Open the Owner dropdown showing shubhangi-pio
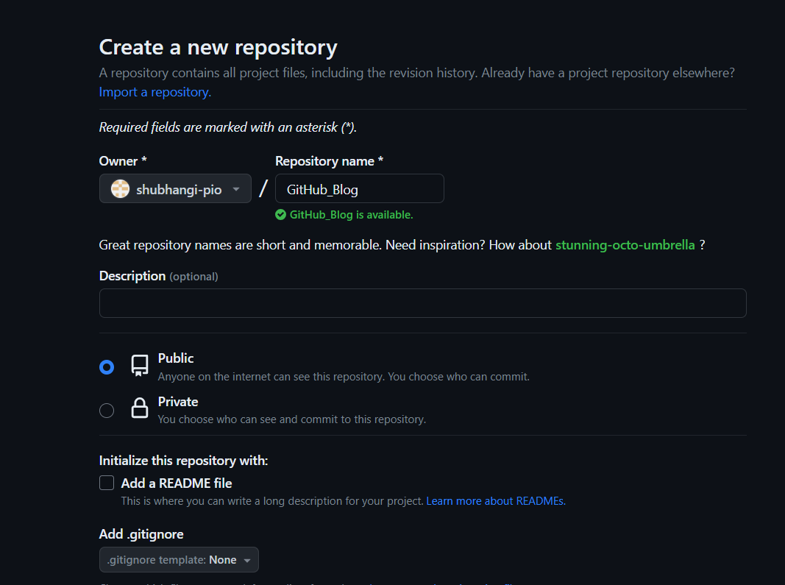The image size is (785, 585). (175, 189)
